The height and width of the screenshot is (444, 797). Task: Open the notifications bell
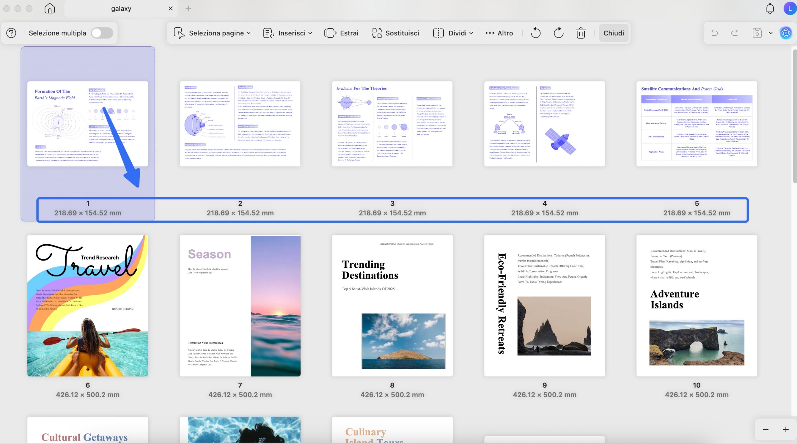[770, 8]
